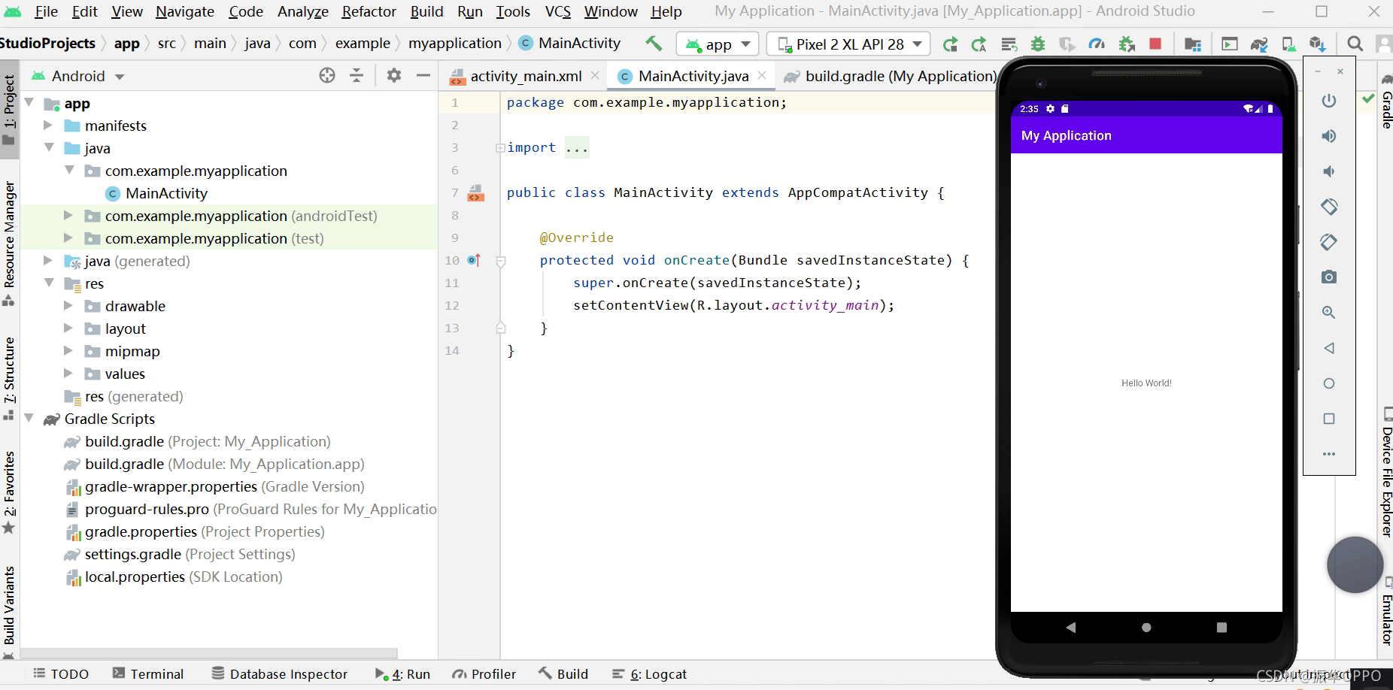
Task: Stop the running app with red square
Action: pos(1155,44)
